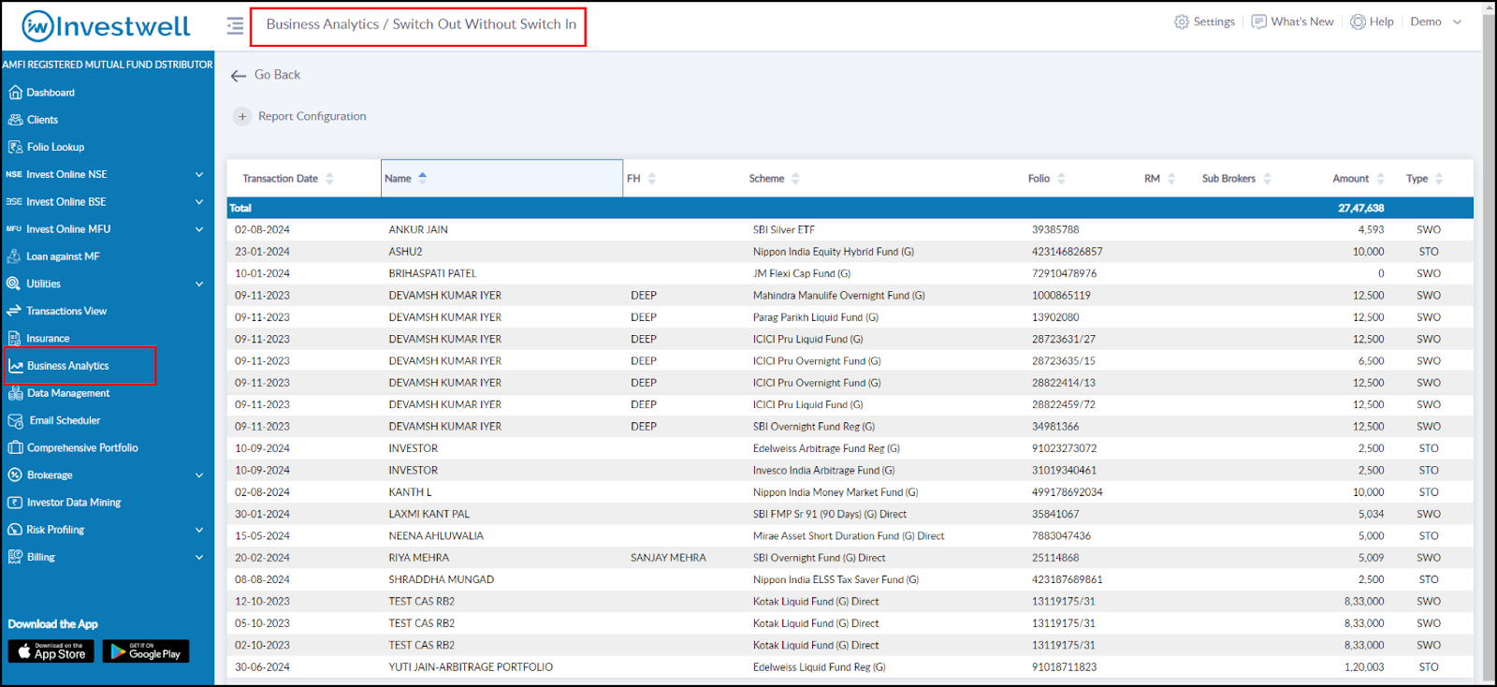This screenshot has height=687, width=1497.
Task: Sort by Type column arrows
Action: click(1439, 179)
